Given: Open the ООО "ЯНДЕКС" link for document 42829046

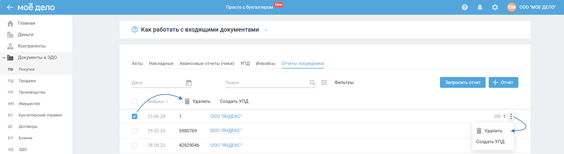Looking at the screenshot, I should 226,145.
